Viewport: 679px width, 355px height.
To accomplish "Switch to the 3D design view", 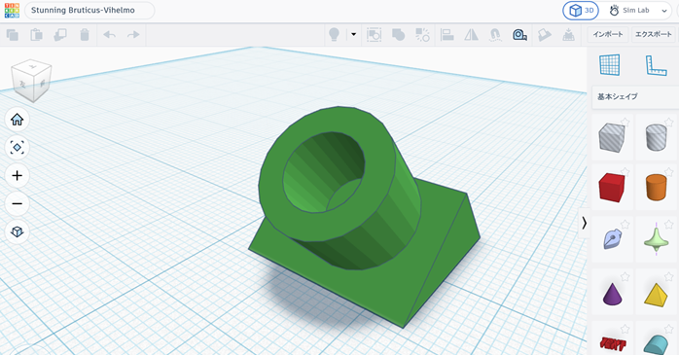I will 581,11.
